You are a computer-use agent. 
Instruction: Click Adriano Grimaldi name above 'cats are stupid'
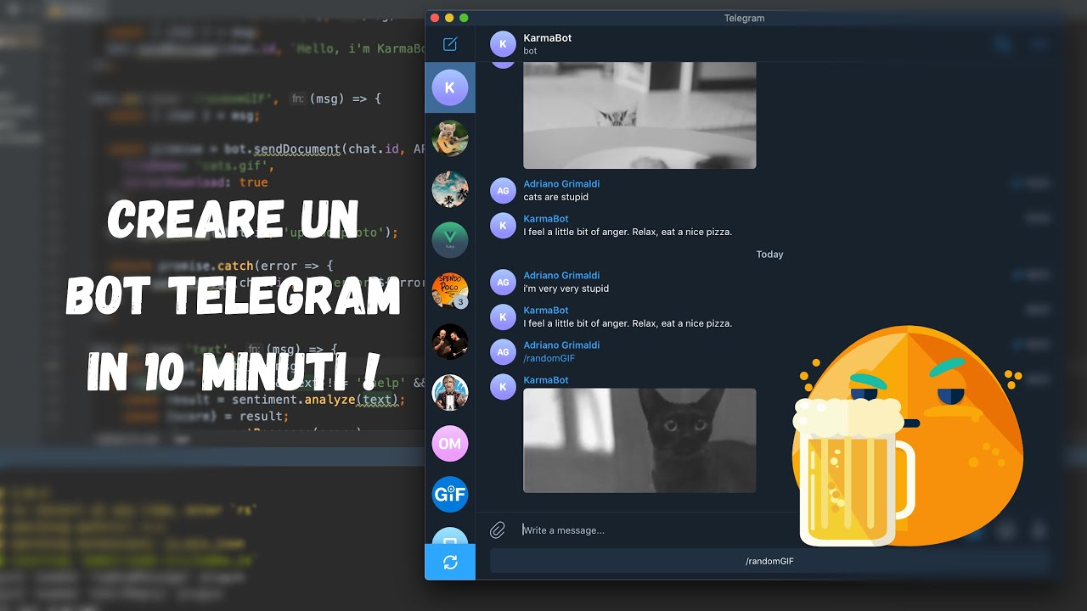[x=561, y=184]
